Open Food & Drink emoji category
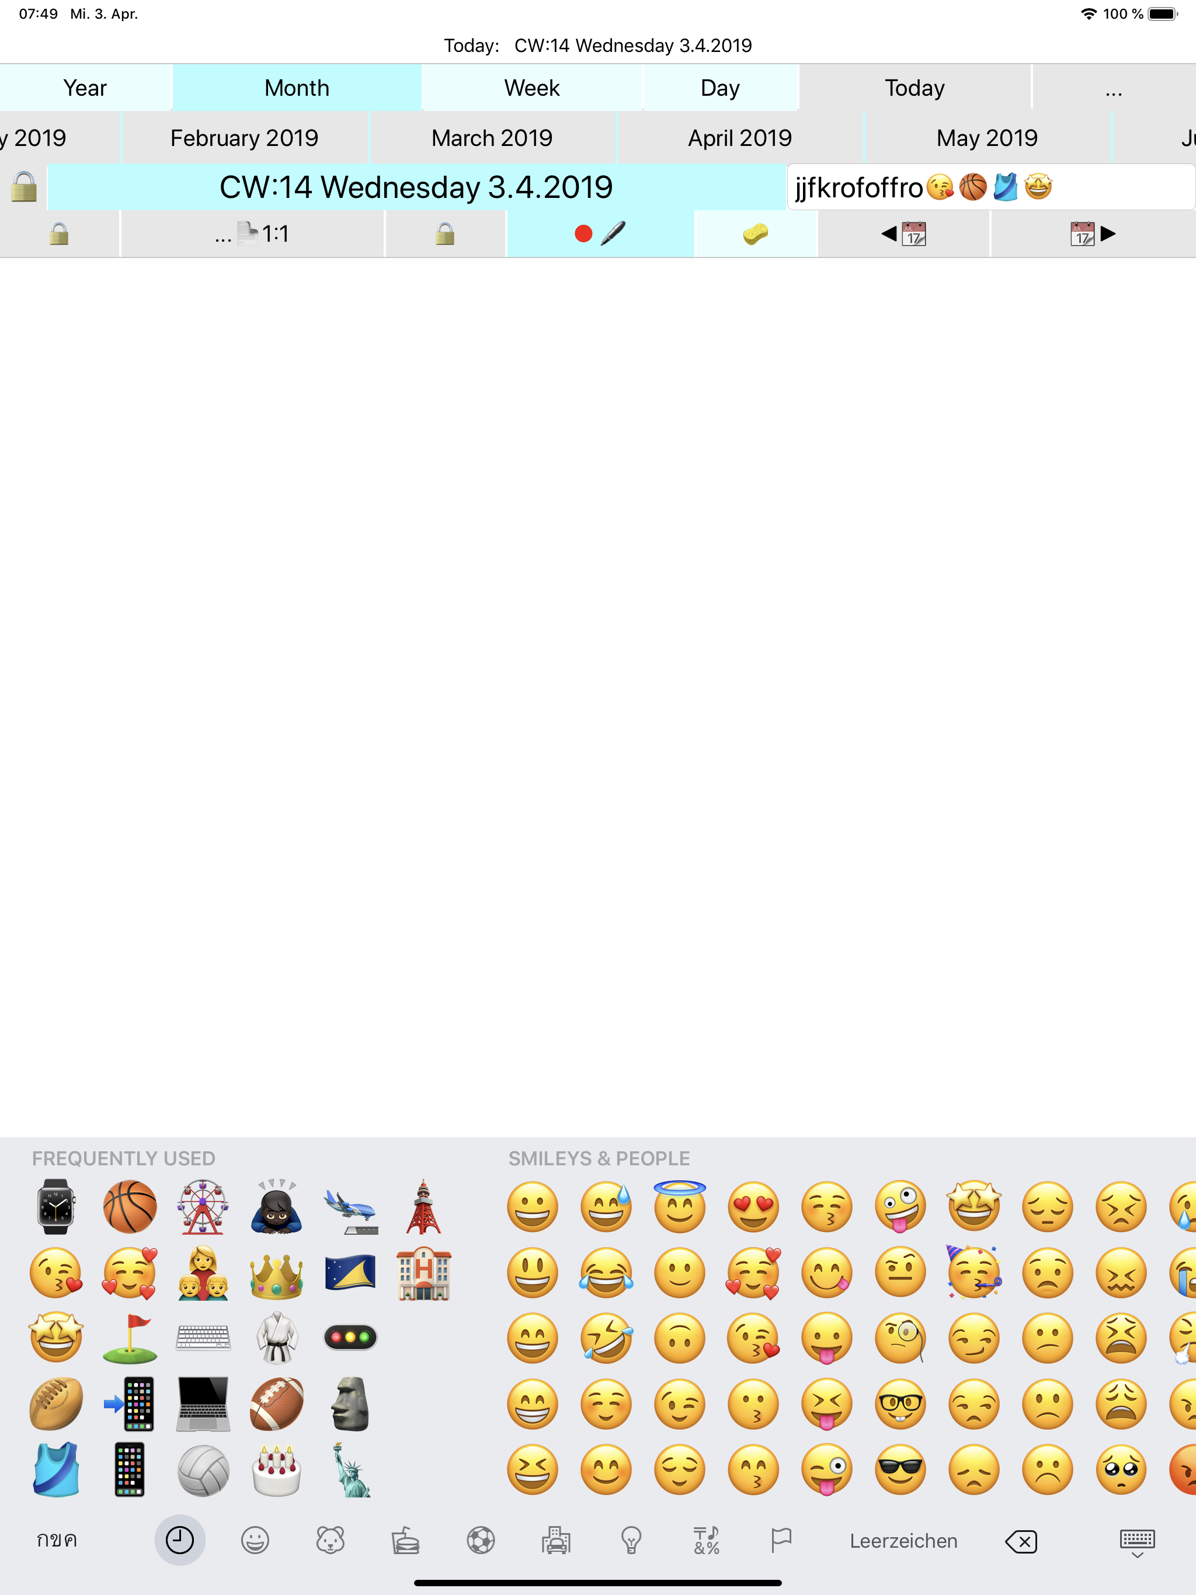 (405, 1540)
